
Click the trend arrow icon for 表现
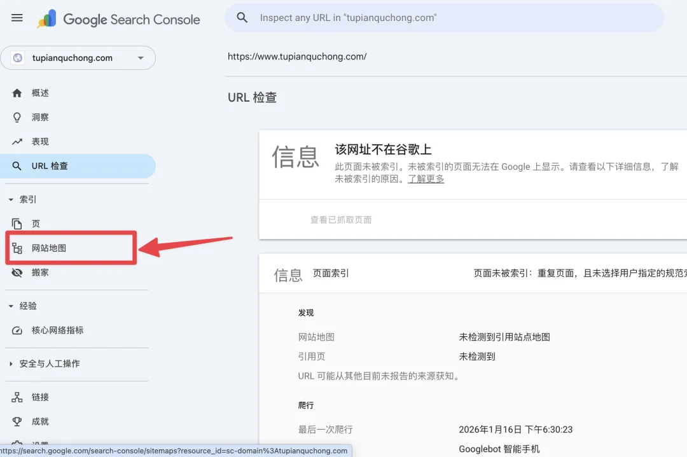[17, 142]
